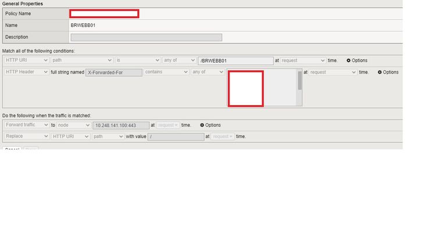Open the 'contains' comparison dropdown

point(166,71)
